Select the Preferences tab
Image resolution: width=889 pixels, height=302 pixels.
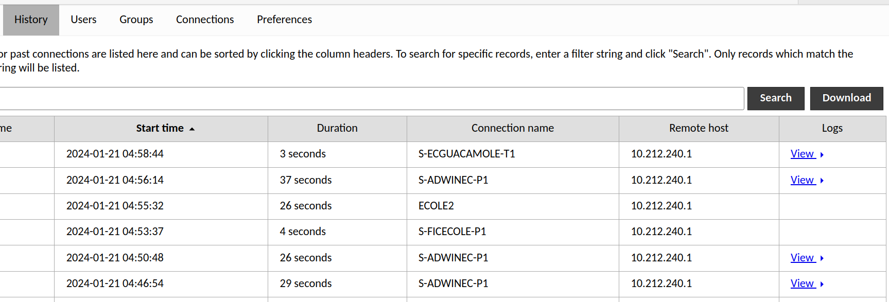click(x=284, y=20)
